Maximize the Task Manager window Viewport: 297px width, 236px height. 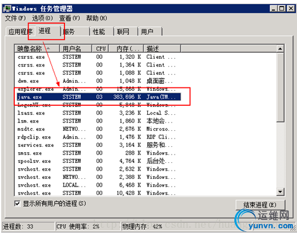281,8
